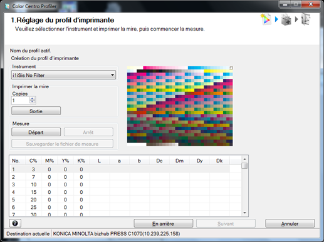Image resolution: width=324 pixels, height=242 pixels.
Task: Decrease copies with the down stepper arrow
Action: [x=33, y=102]
